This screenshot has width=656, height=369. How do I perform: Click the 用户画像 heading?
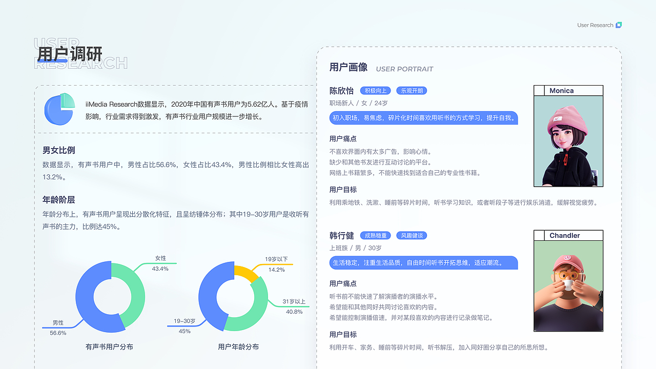(x=348, y=67)
